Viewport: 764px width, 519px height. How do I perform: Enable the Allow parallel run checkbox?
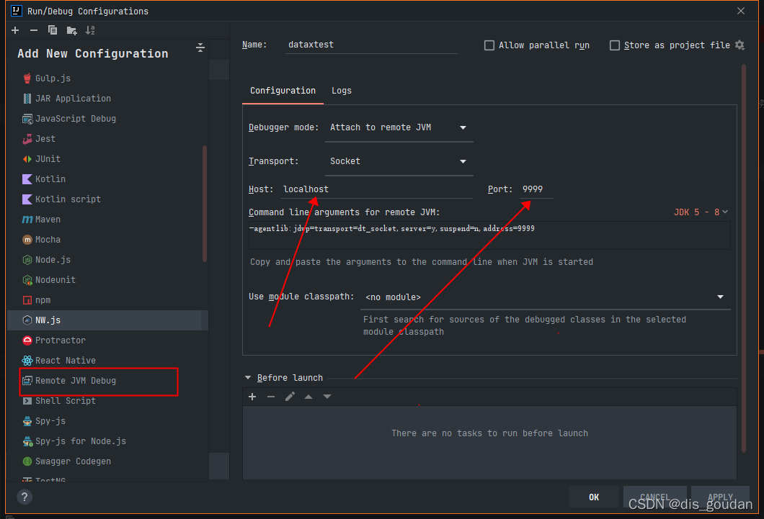pos(489,45)
